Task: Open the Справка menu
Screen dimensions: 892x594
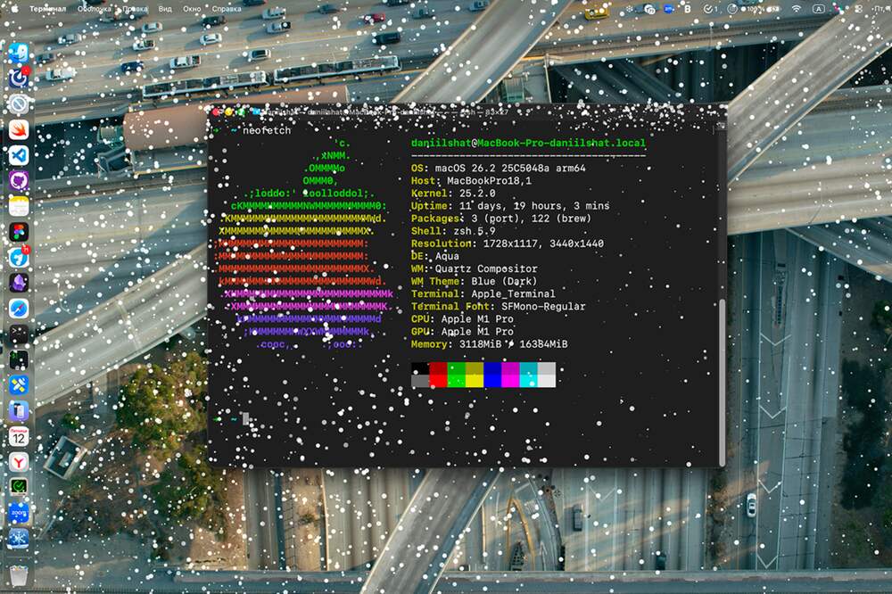Action: click(226, 8)
